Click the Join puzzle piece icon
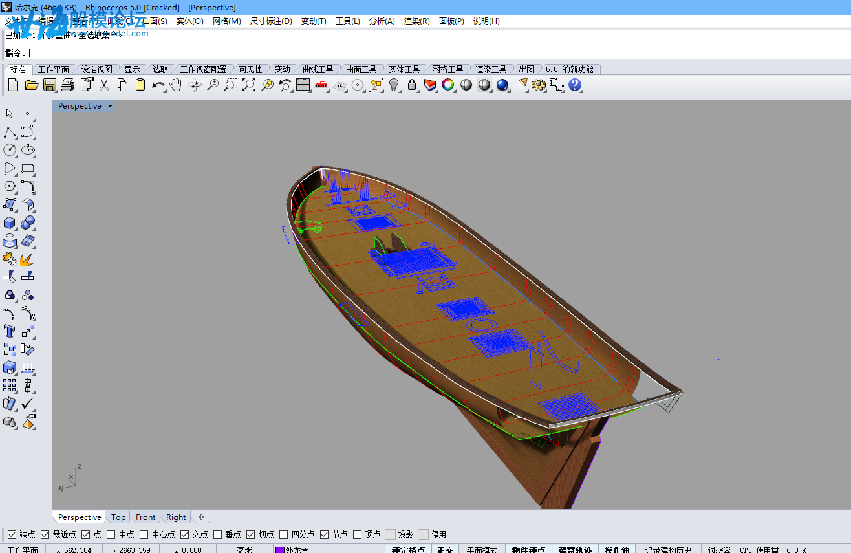 (10, 259)
